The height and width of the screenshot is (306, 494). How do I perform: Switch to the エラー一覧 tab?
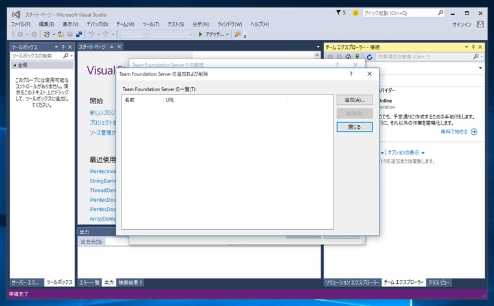point(90,283)
